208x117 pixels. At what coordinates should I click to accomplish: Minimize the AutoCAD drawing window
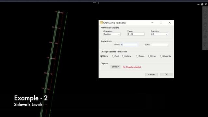click(x=199, y=5)
